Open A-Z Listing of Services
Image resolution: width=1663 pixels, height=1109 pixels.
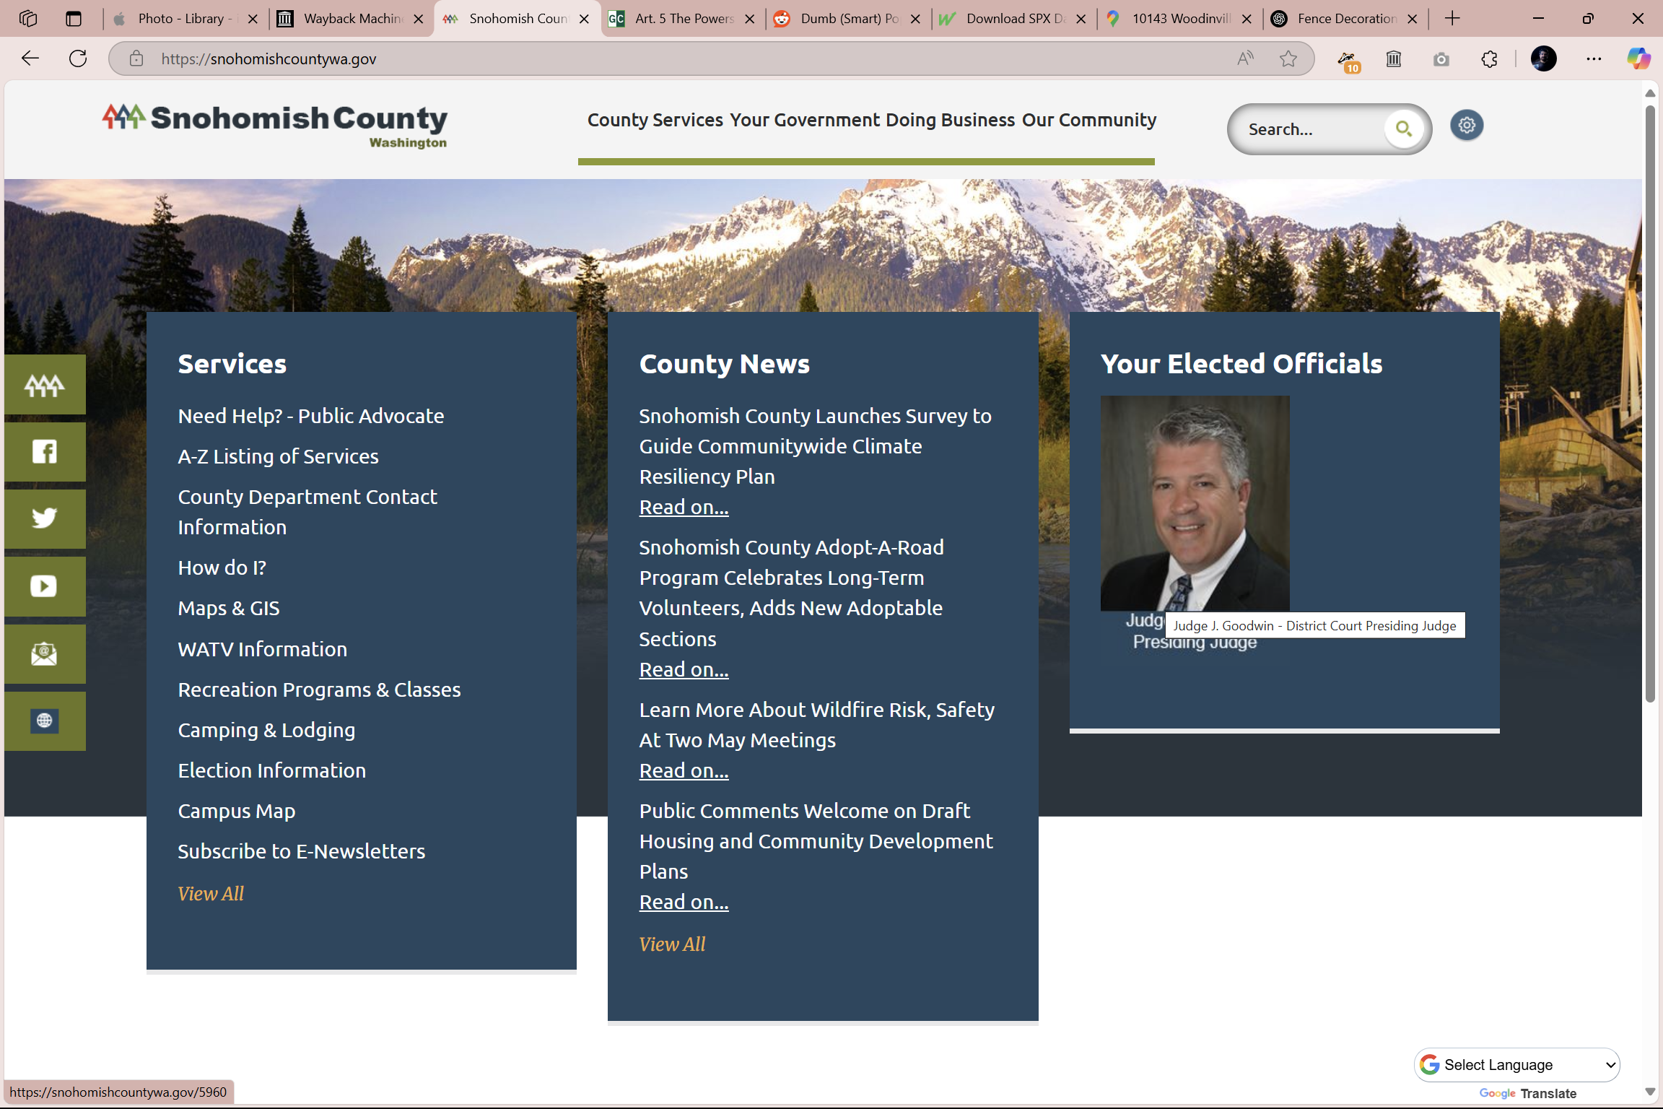pyautogui.click(x=278, y=456)
